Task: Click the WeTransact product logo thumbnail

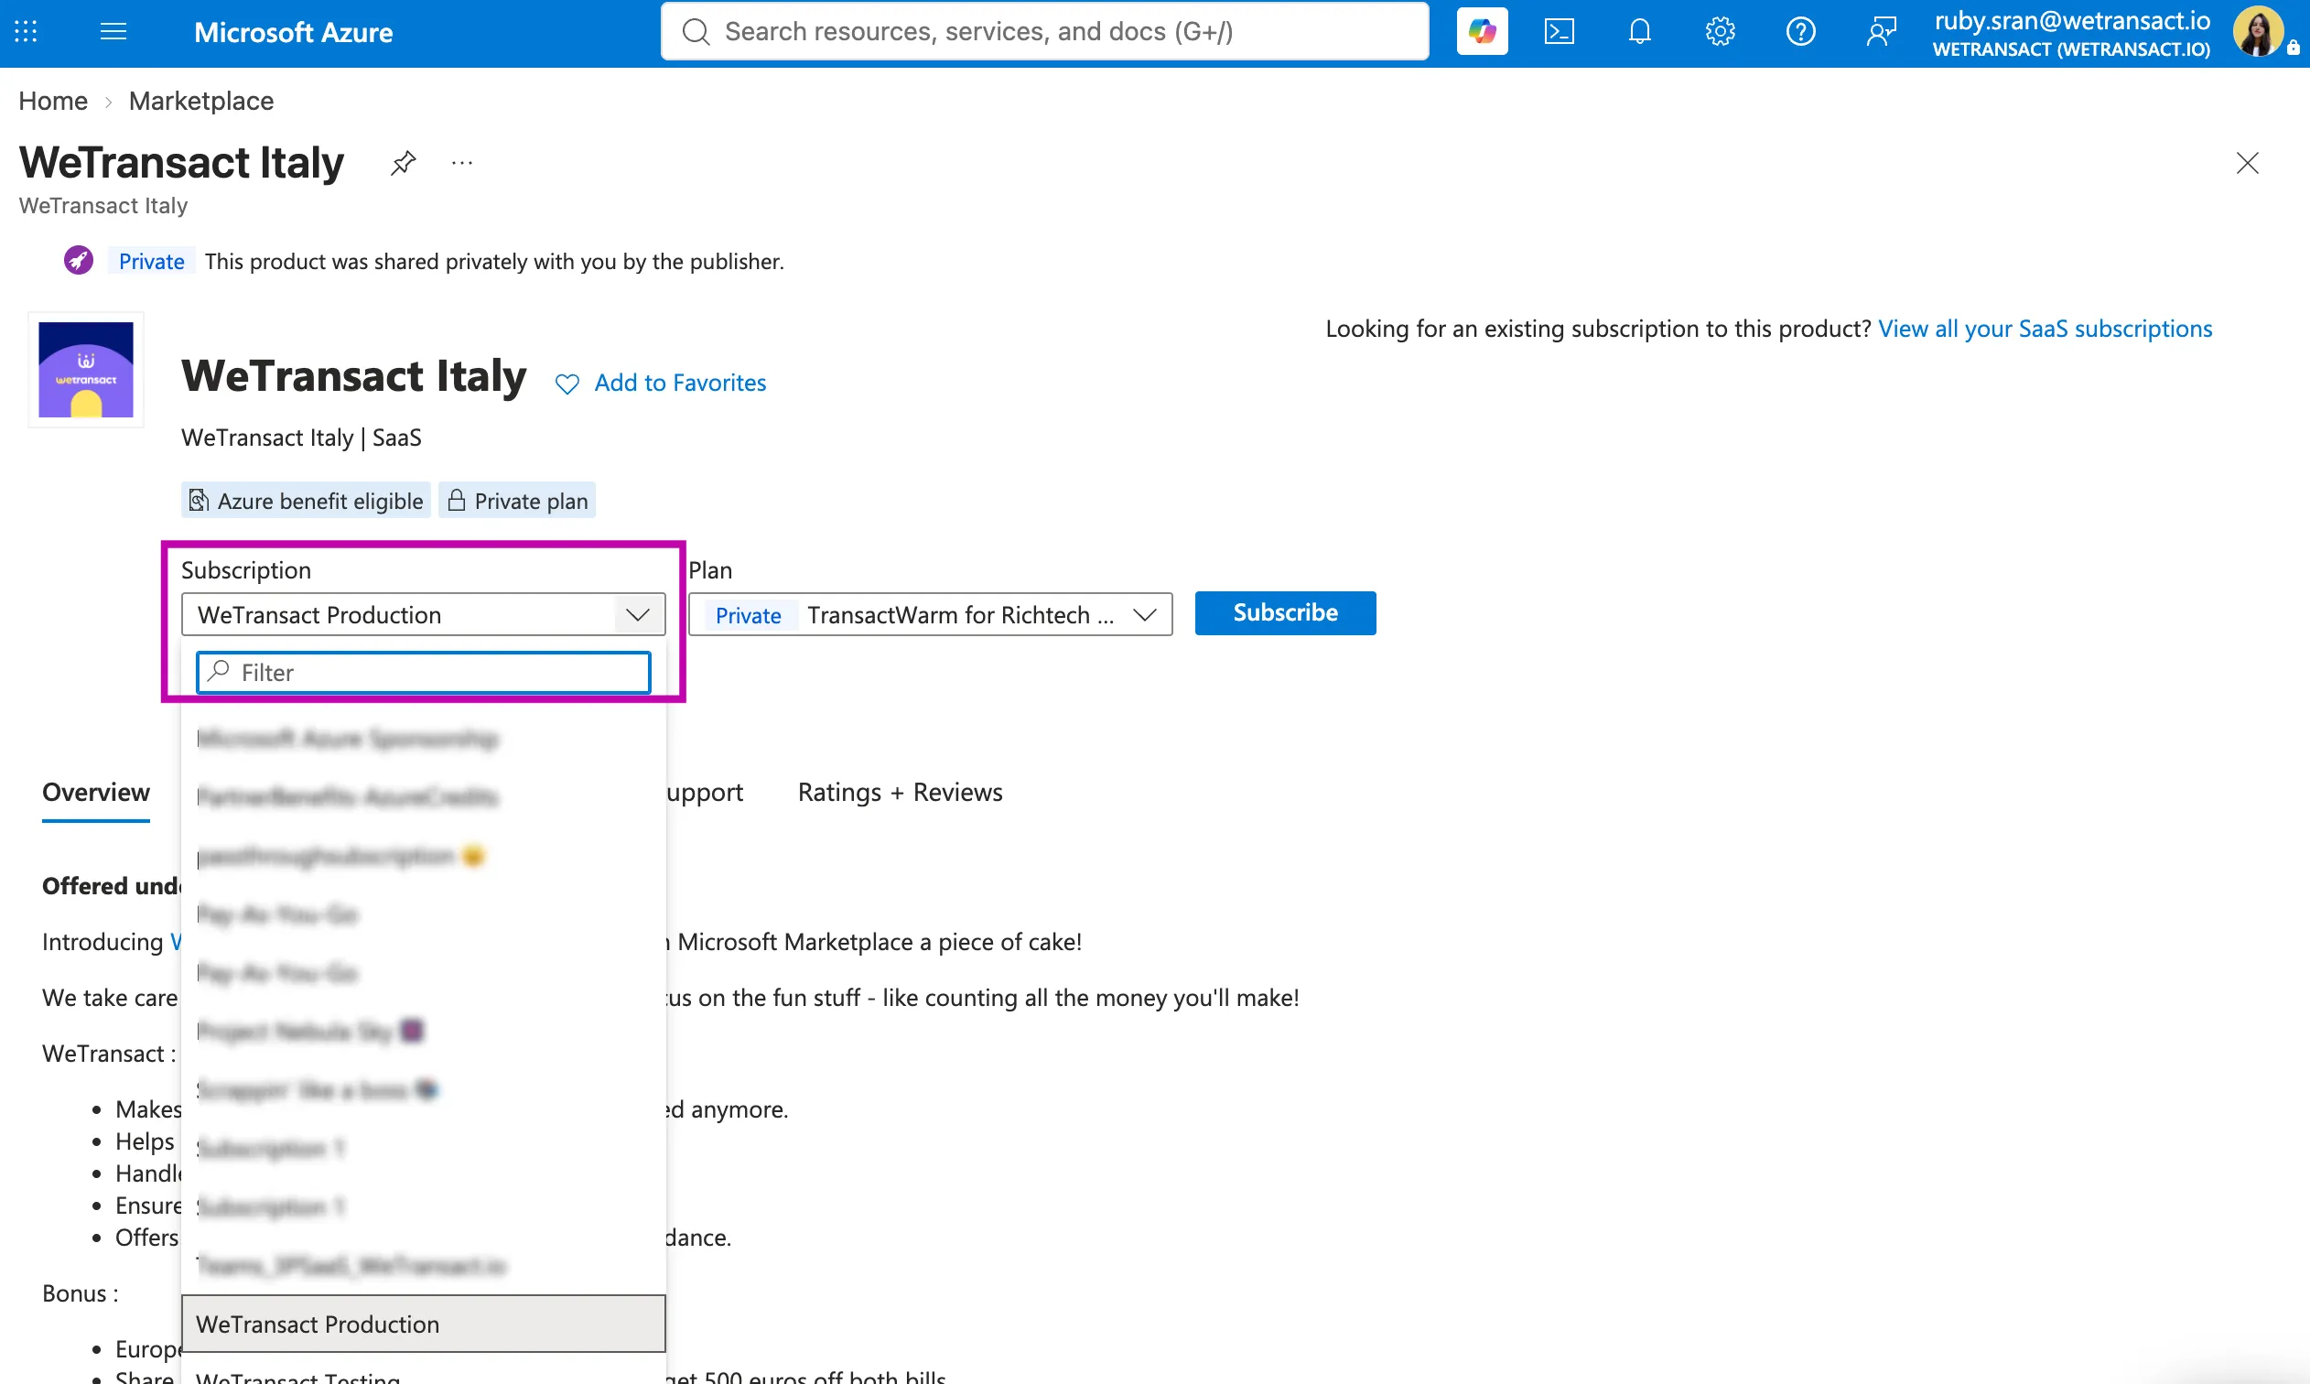Action: coord(86,369)
